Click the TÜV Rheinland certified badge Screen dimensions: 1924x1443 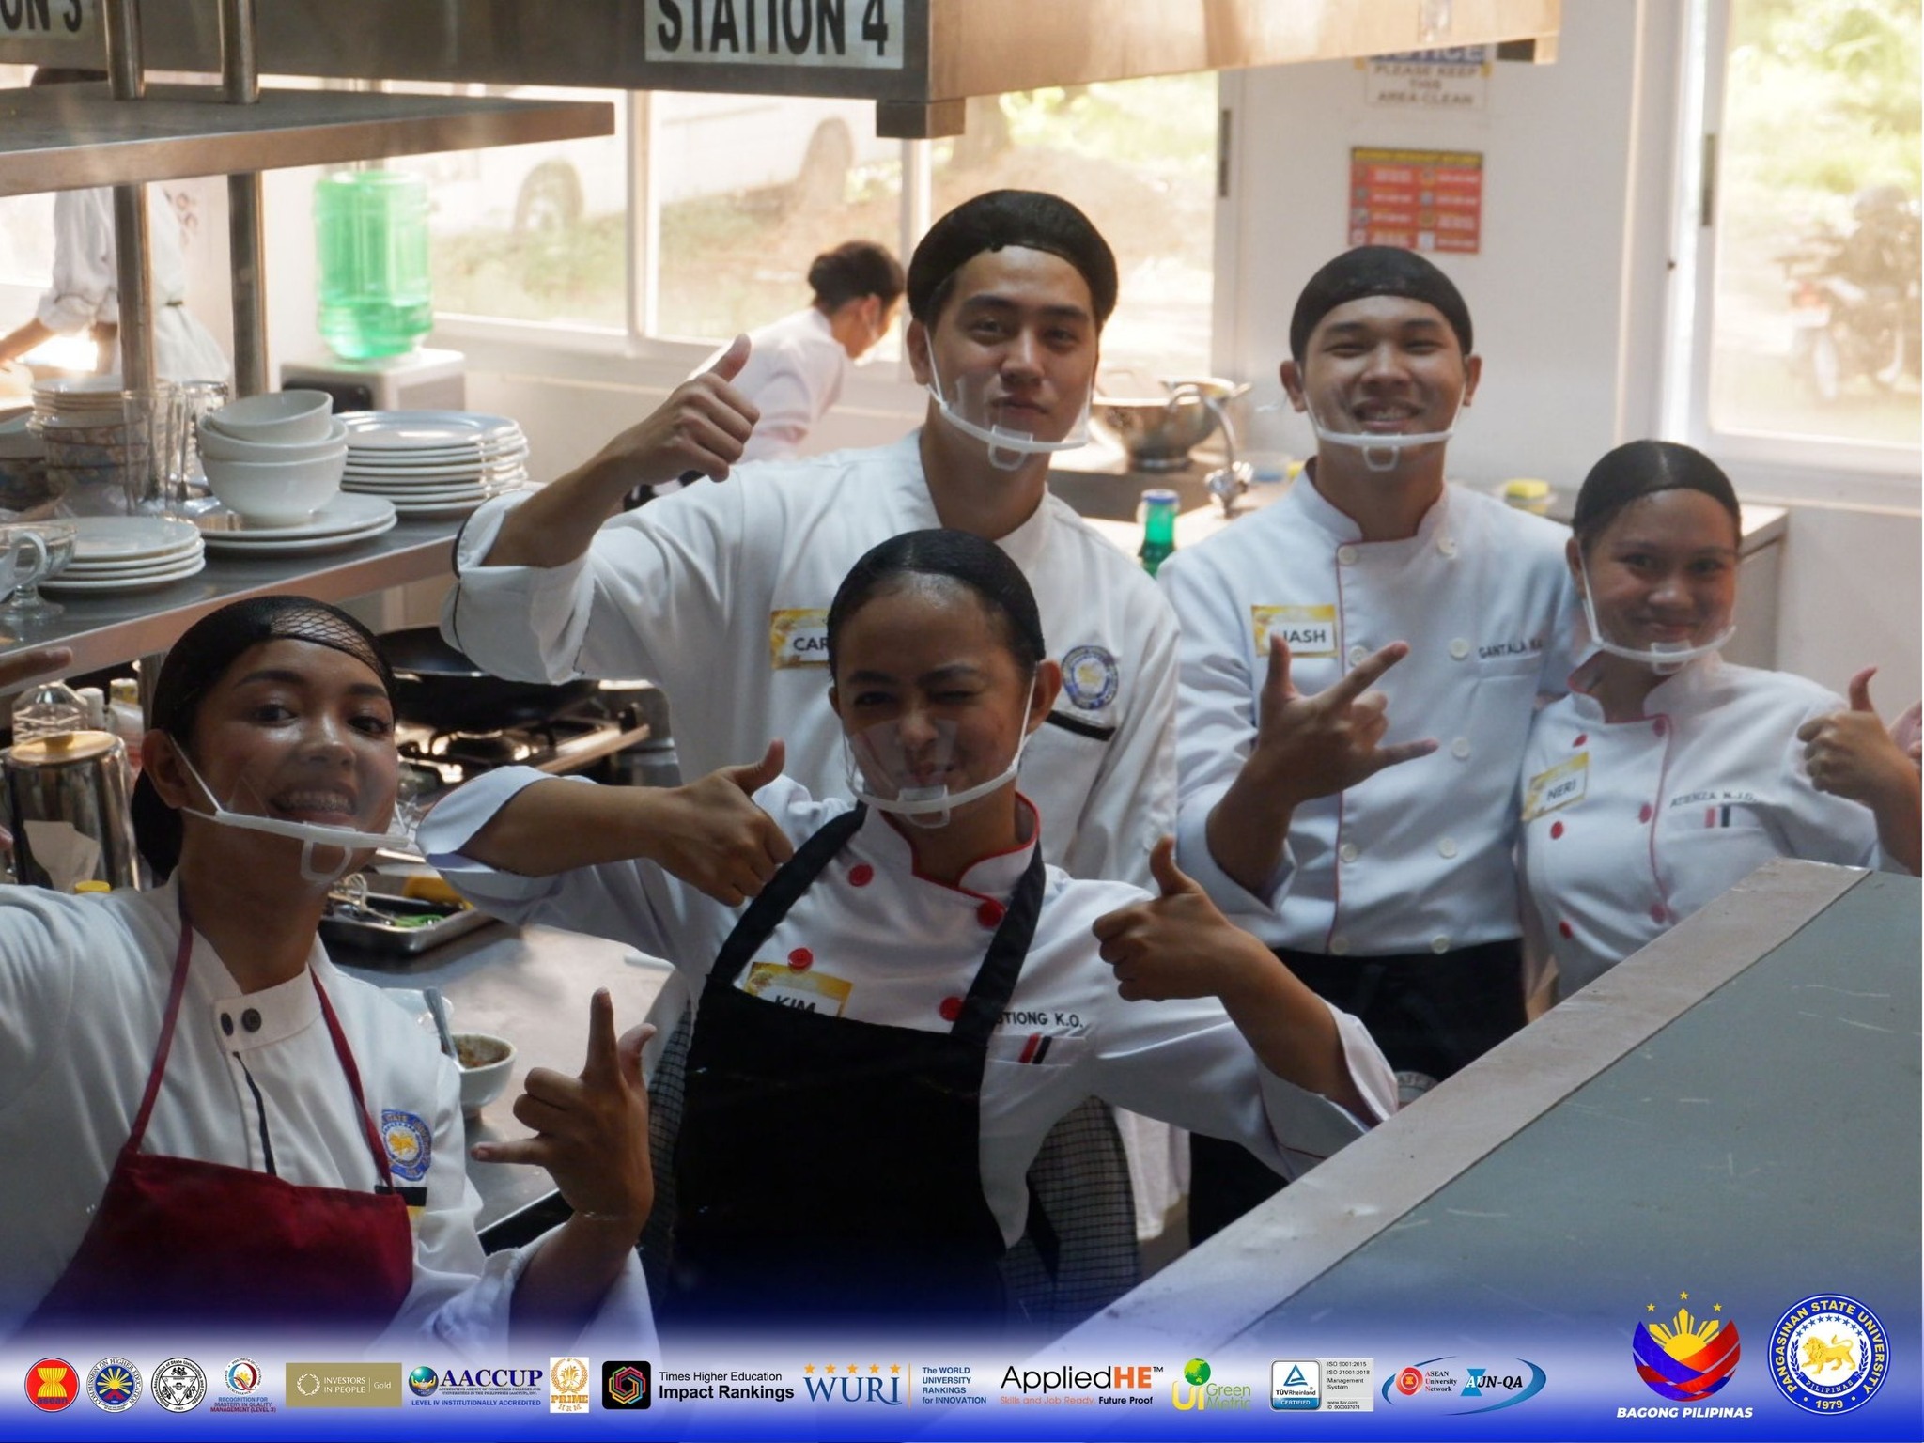1296,1385
